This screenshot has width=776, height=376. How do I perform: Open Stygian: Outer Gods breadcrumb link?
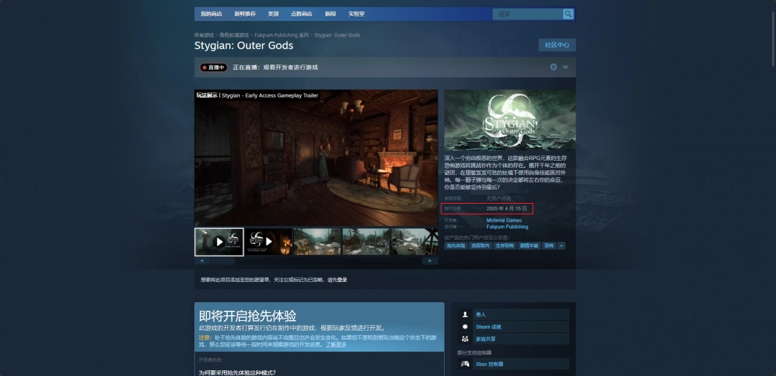(x=337, y=35)
